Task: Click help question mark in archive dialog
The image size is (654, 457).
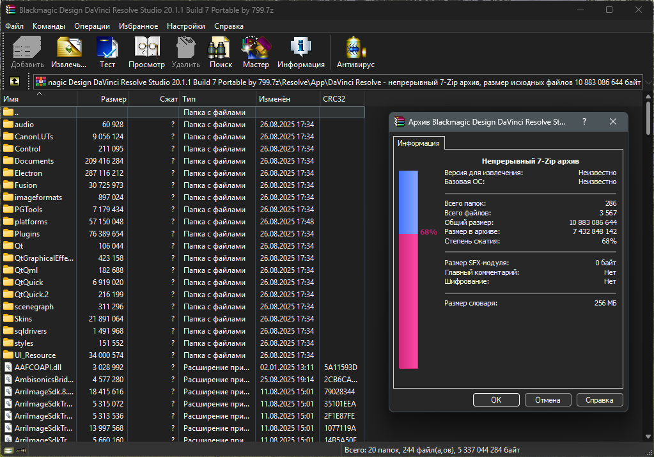Action: pyautogui.click(x=584, y=121)
